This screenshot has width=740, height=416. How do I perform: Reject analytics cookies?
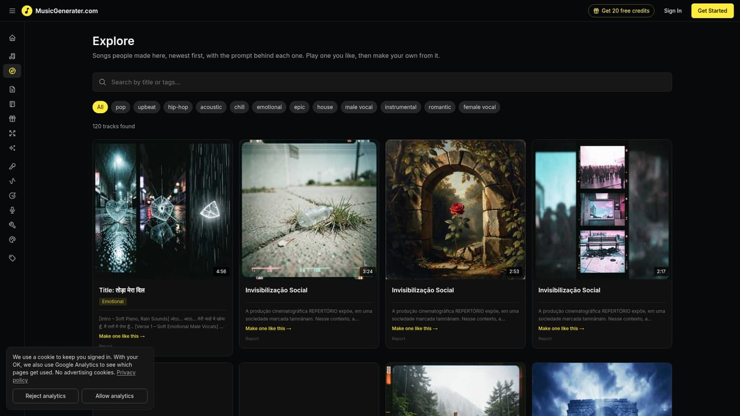pos(46,396)
